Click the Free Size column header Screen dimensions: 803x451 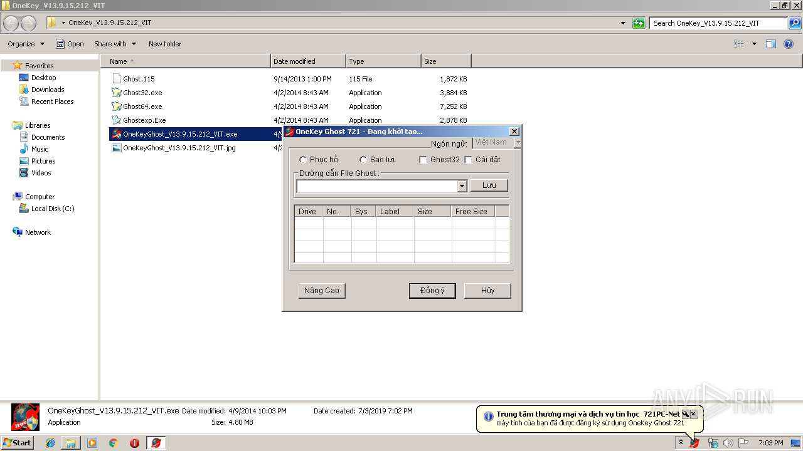(473, 211)
